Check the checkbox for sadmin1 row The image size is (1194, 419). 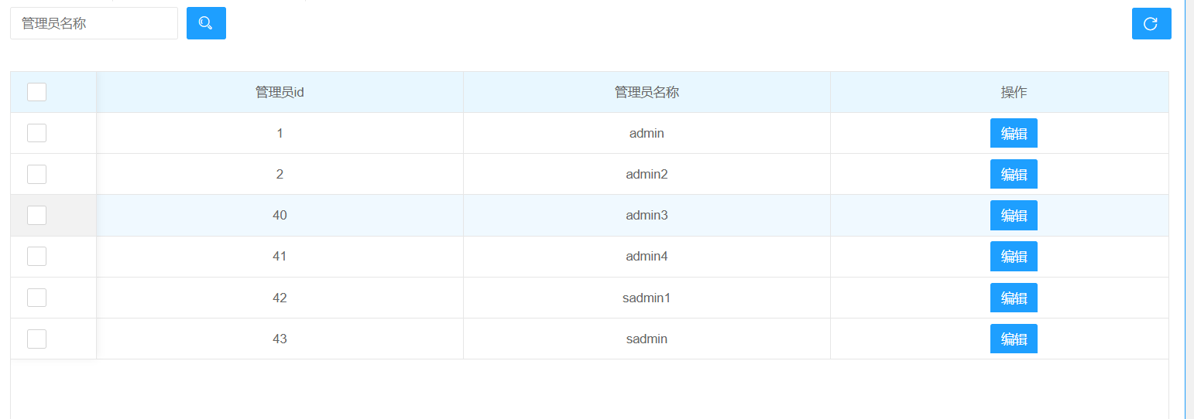tap(36, 298)
